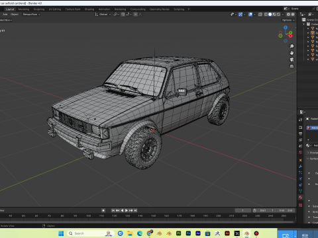The width and height of the screenshot is (318, 238).
Task: Snap view to the green Y axis
Action: pos(291,32)
